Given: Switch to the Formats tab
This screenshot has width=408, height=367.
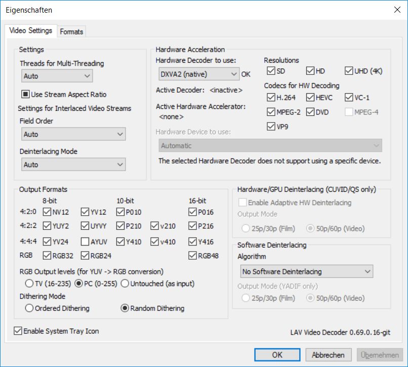Looking at the screenshot, I should coord(71,31).
